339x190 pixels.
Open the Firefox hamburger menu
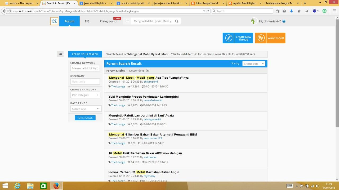[x=334, y=11]
